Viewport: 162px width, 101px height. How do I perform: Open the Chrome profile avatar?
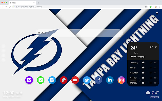click(156, 7)
